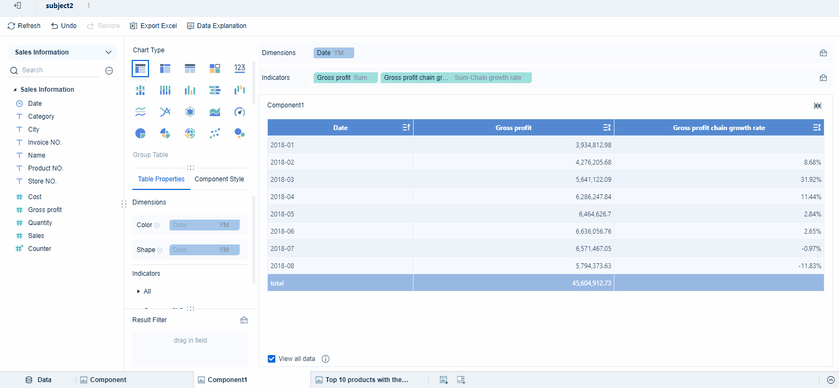Select the radar chart type
Viewport: 839px width, 388px height.
(190, 112)
